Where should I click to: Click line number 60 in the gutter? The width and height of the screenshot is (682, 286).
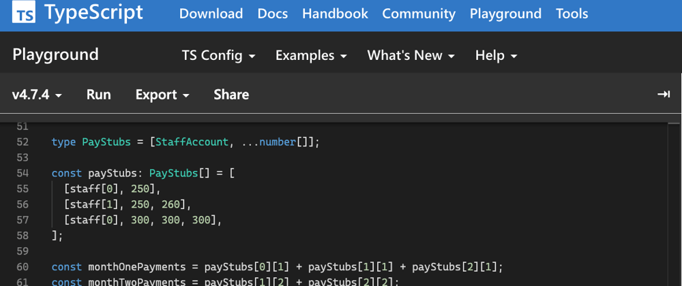click(x=23, y=267)
